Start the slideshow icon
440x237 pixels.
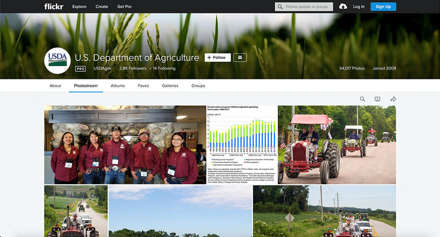tap(377, 99)
